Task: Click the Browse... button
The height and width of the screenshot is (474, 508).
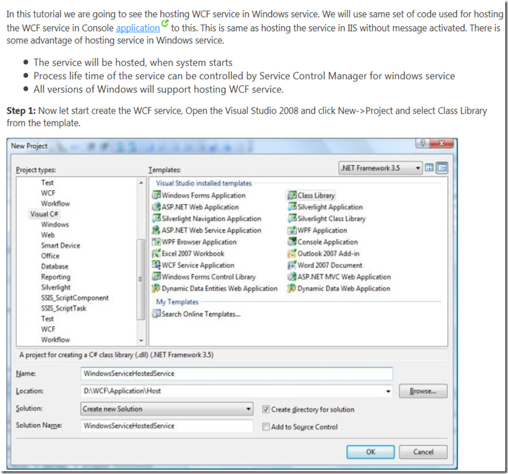Action: (x=423, y=391)
